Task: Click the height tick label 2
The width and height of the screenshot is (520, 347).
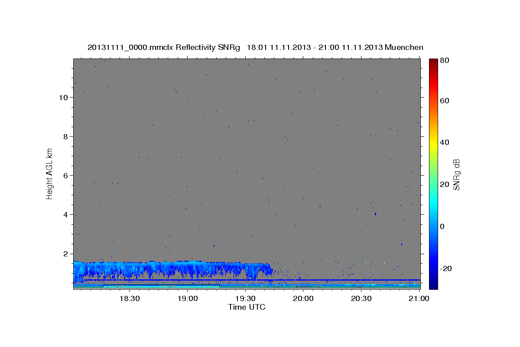Action: point(65,253)
